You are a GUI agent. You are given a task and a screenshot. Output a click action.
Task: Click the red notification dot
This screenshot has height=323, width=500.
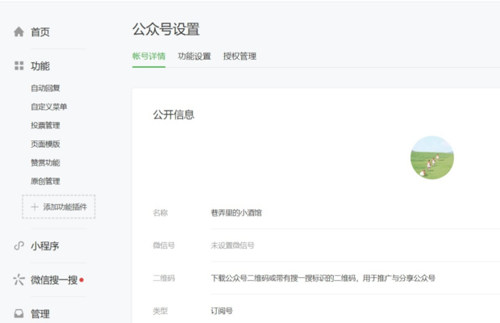click(81, 280)
